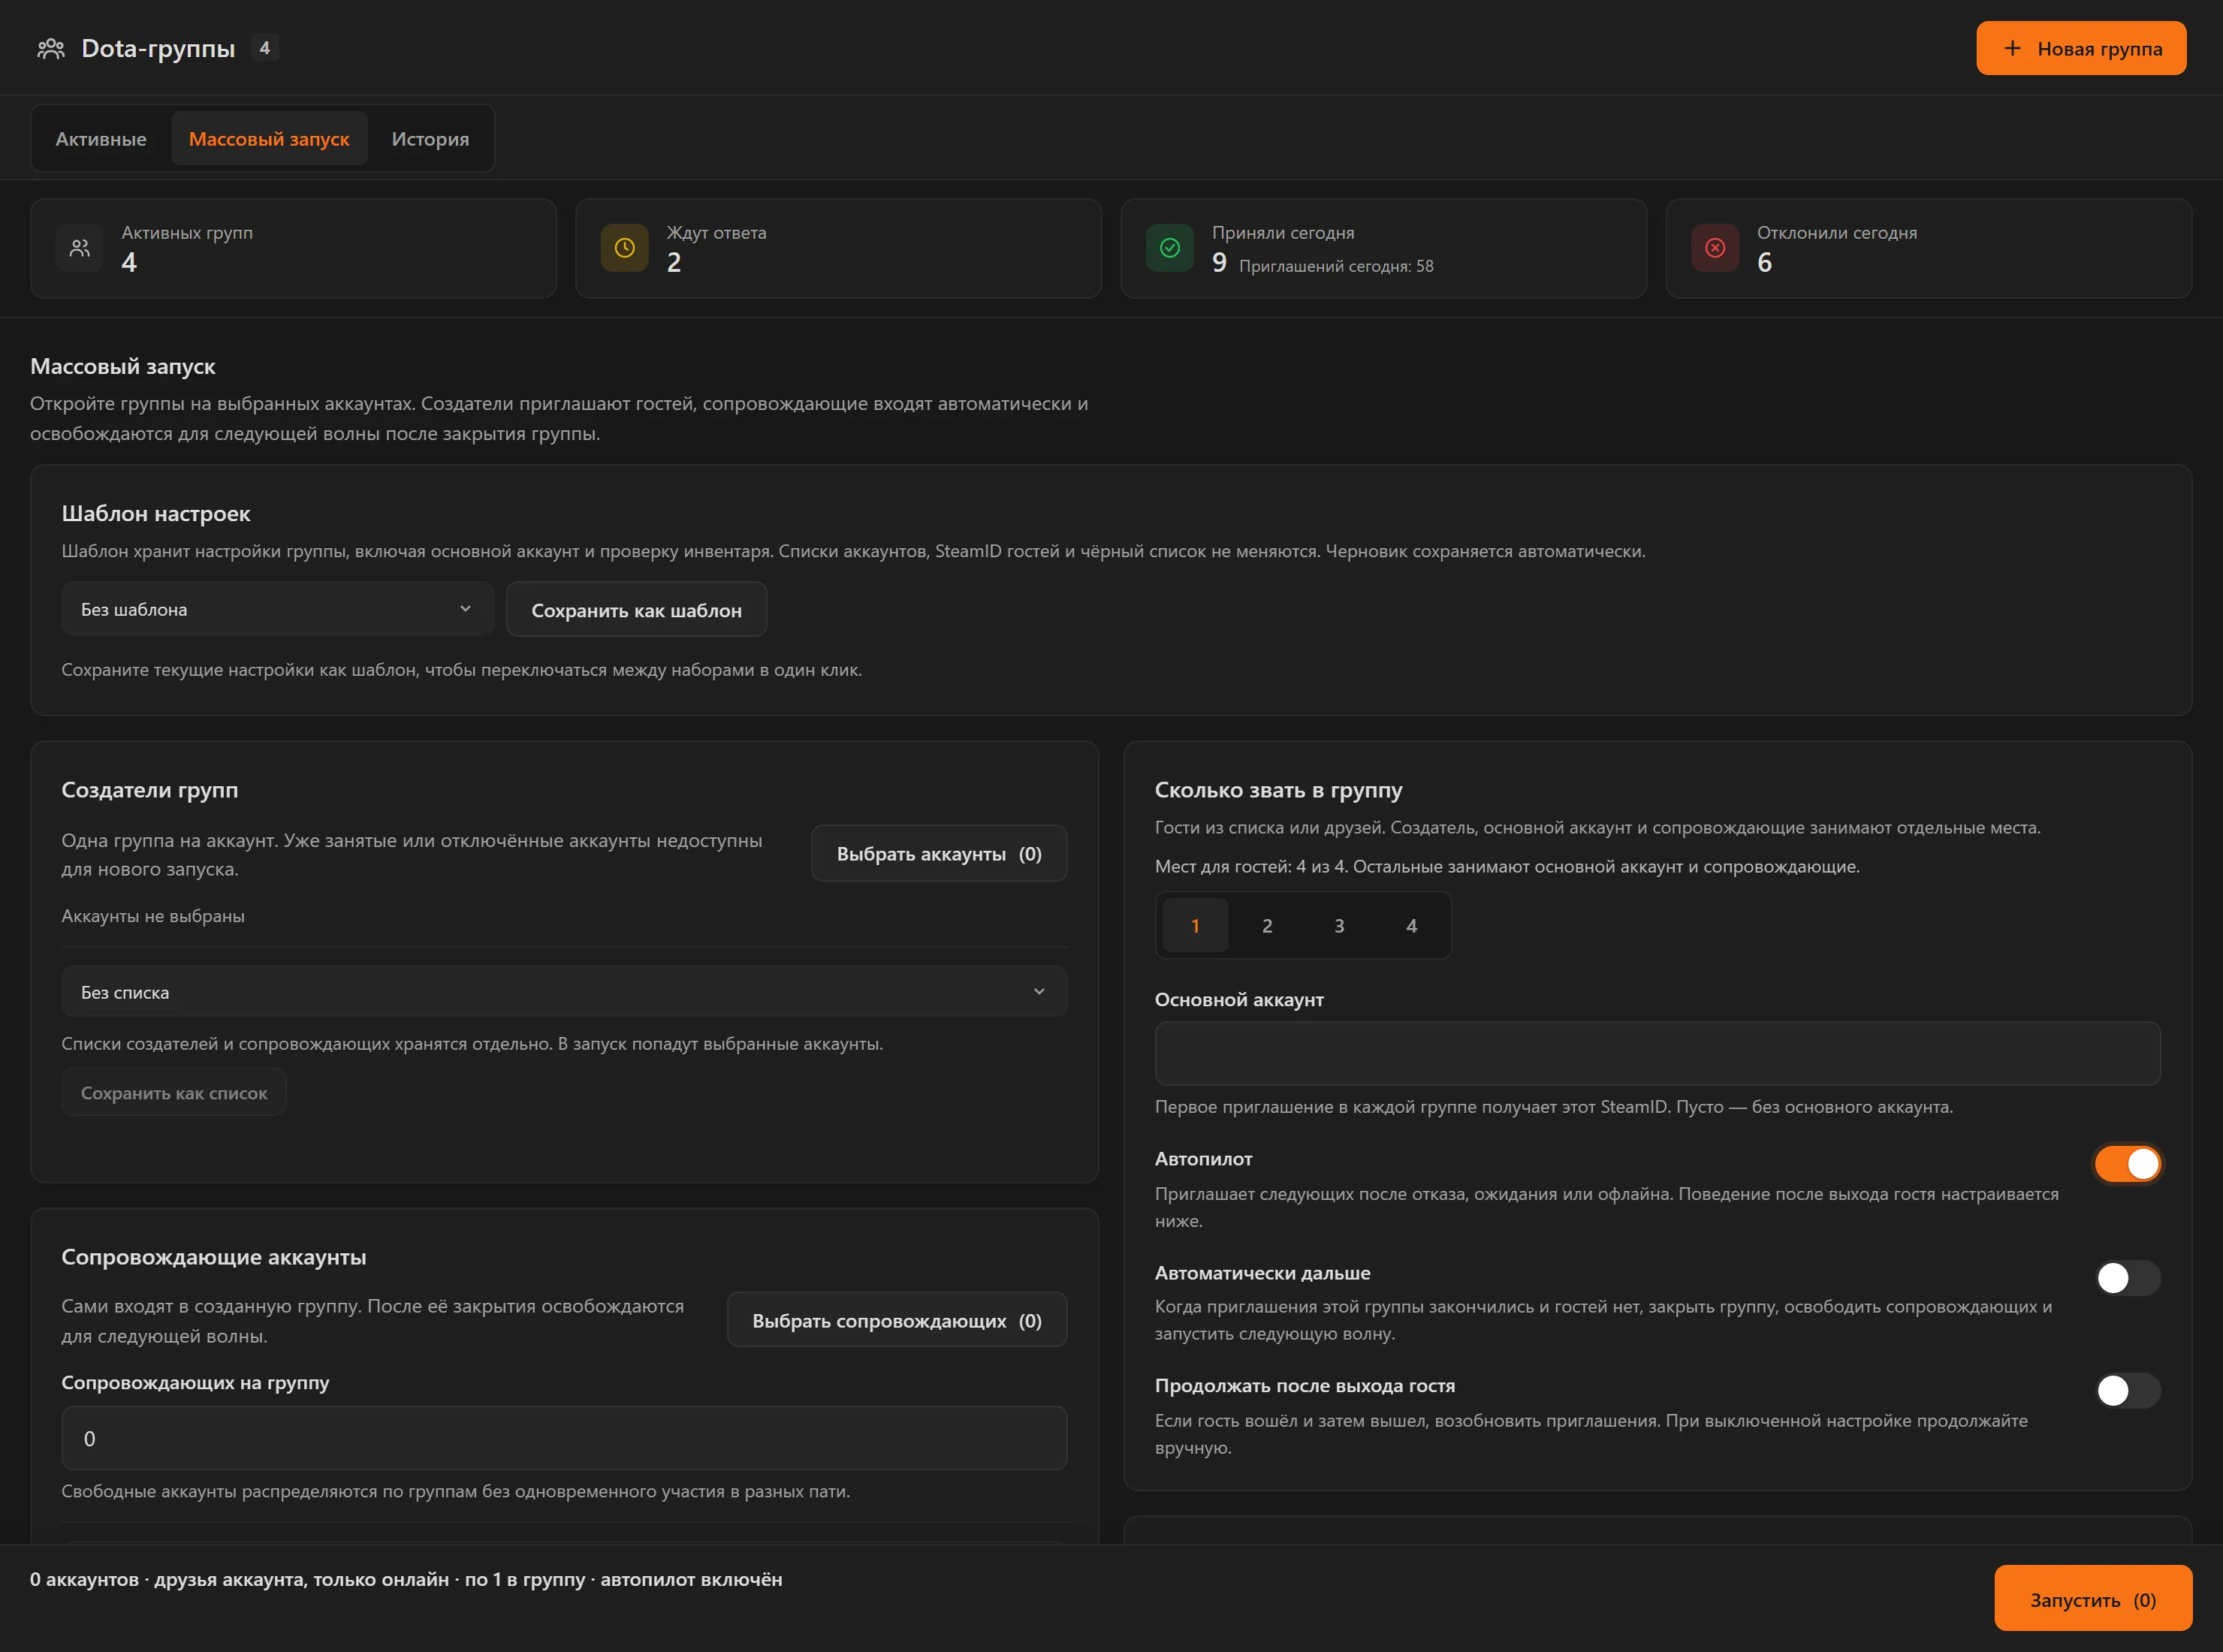The width and height of the screenshot is (2223, 1652).
Task: Click the red cross icon in Отклонили сегодня card
Action: pos(1715,248)
